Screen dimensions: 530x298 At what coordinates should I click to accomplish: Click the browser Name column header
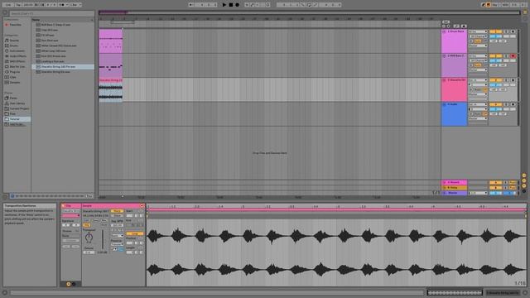pyautogui.click(x=63, y=20)
